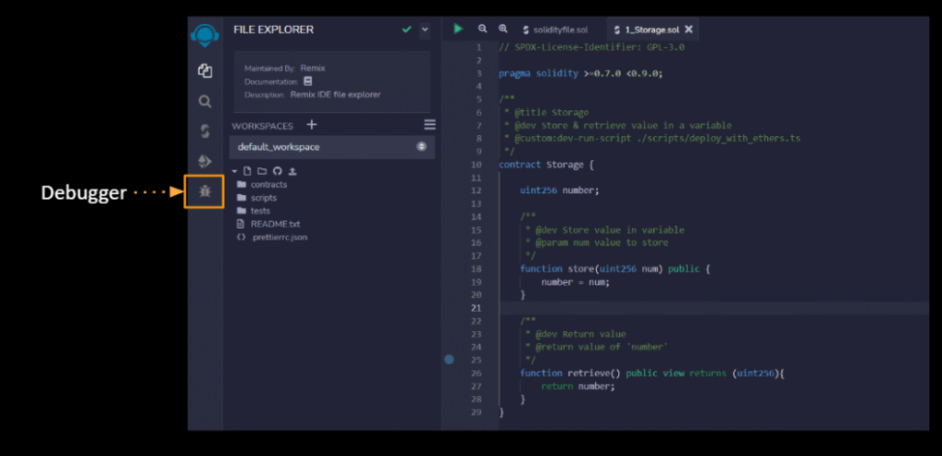Click the Remix logo home icon
942x456 pixels.
coord(205,35)
